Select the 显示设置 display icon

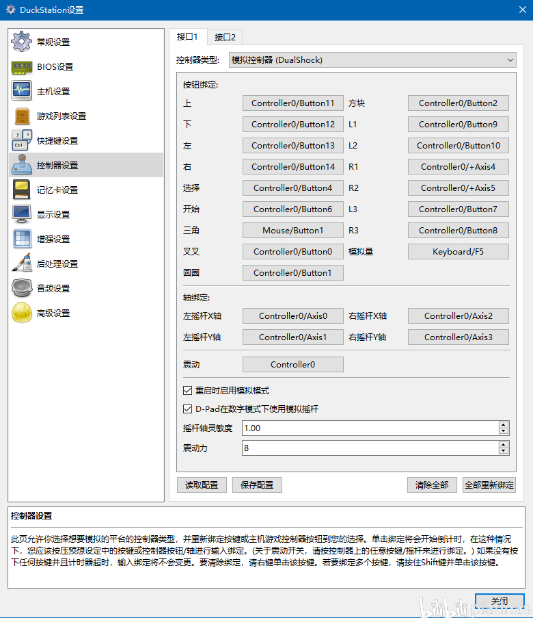click(22, 214)
